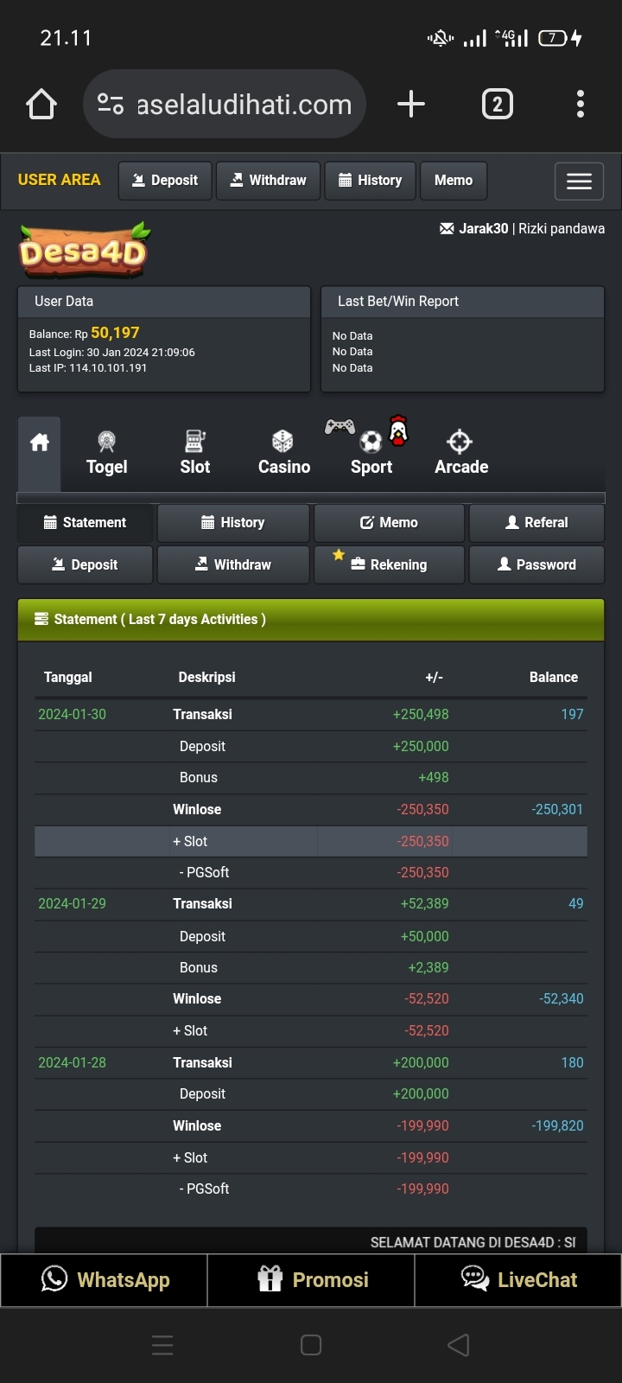Open the Slot game category
Viewport: 622px width, 1383px height.
195,453
